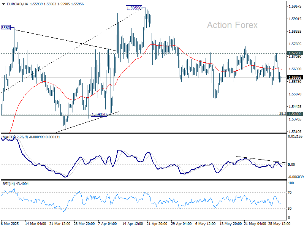Select the 1.54020 low price label on chart
Image resolution: width=304 pixels, height=228 pixels.
tap(99, 114)
